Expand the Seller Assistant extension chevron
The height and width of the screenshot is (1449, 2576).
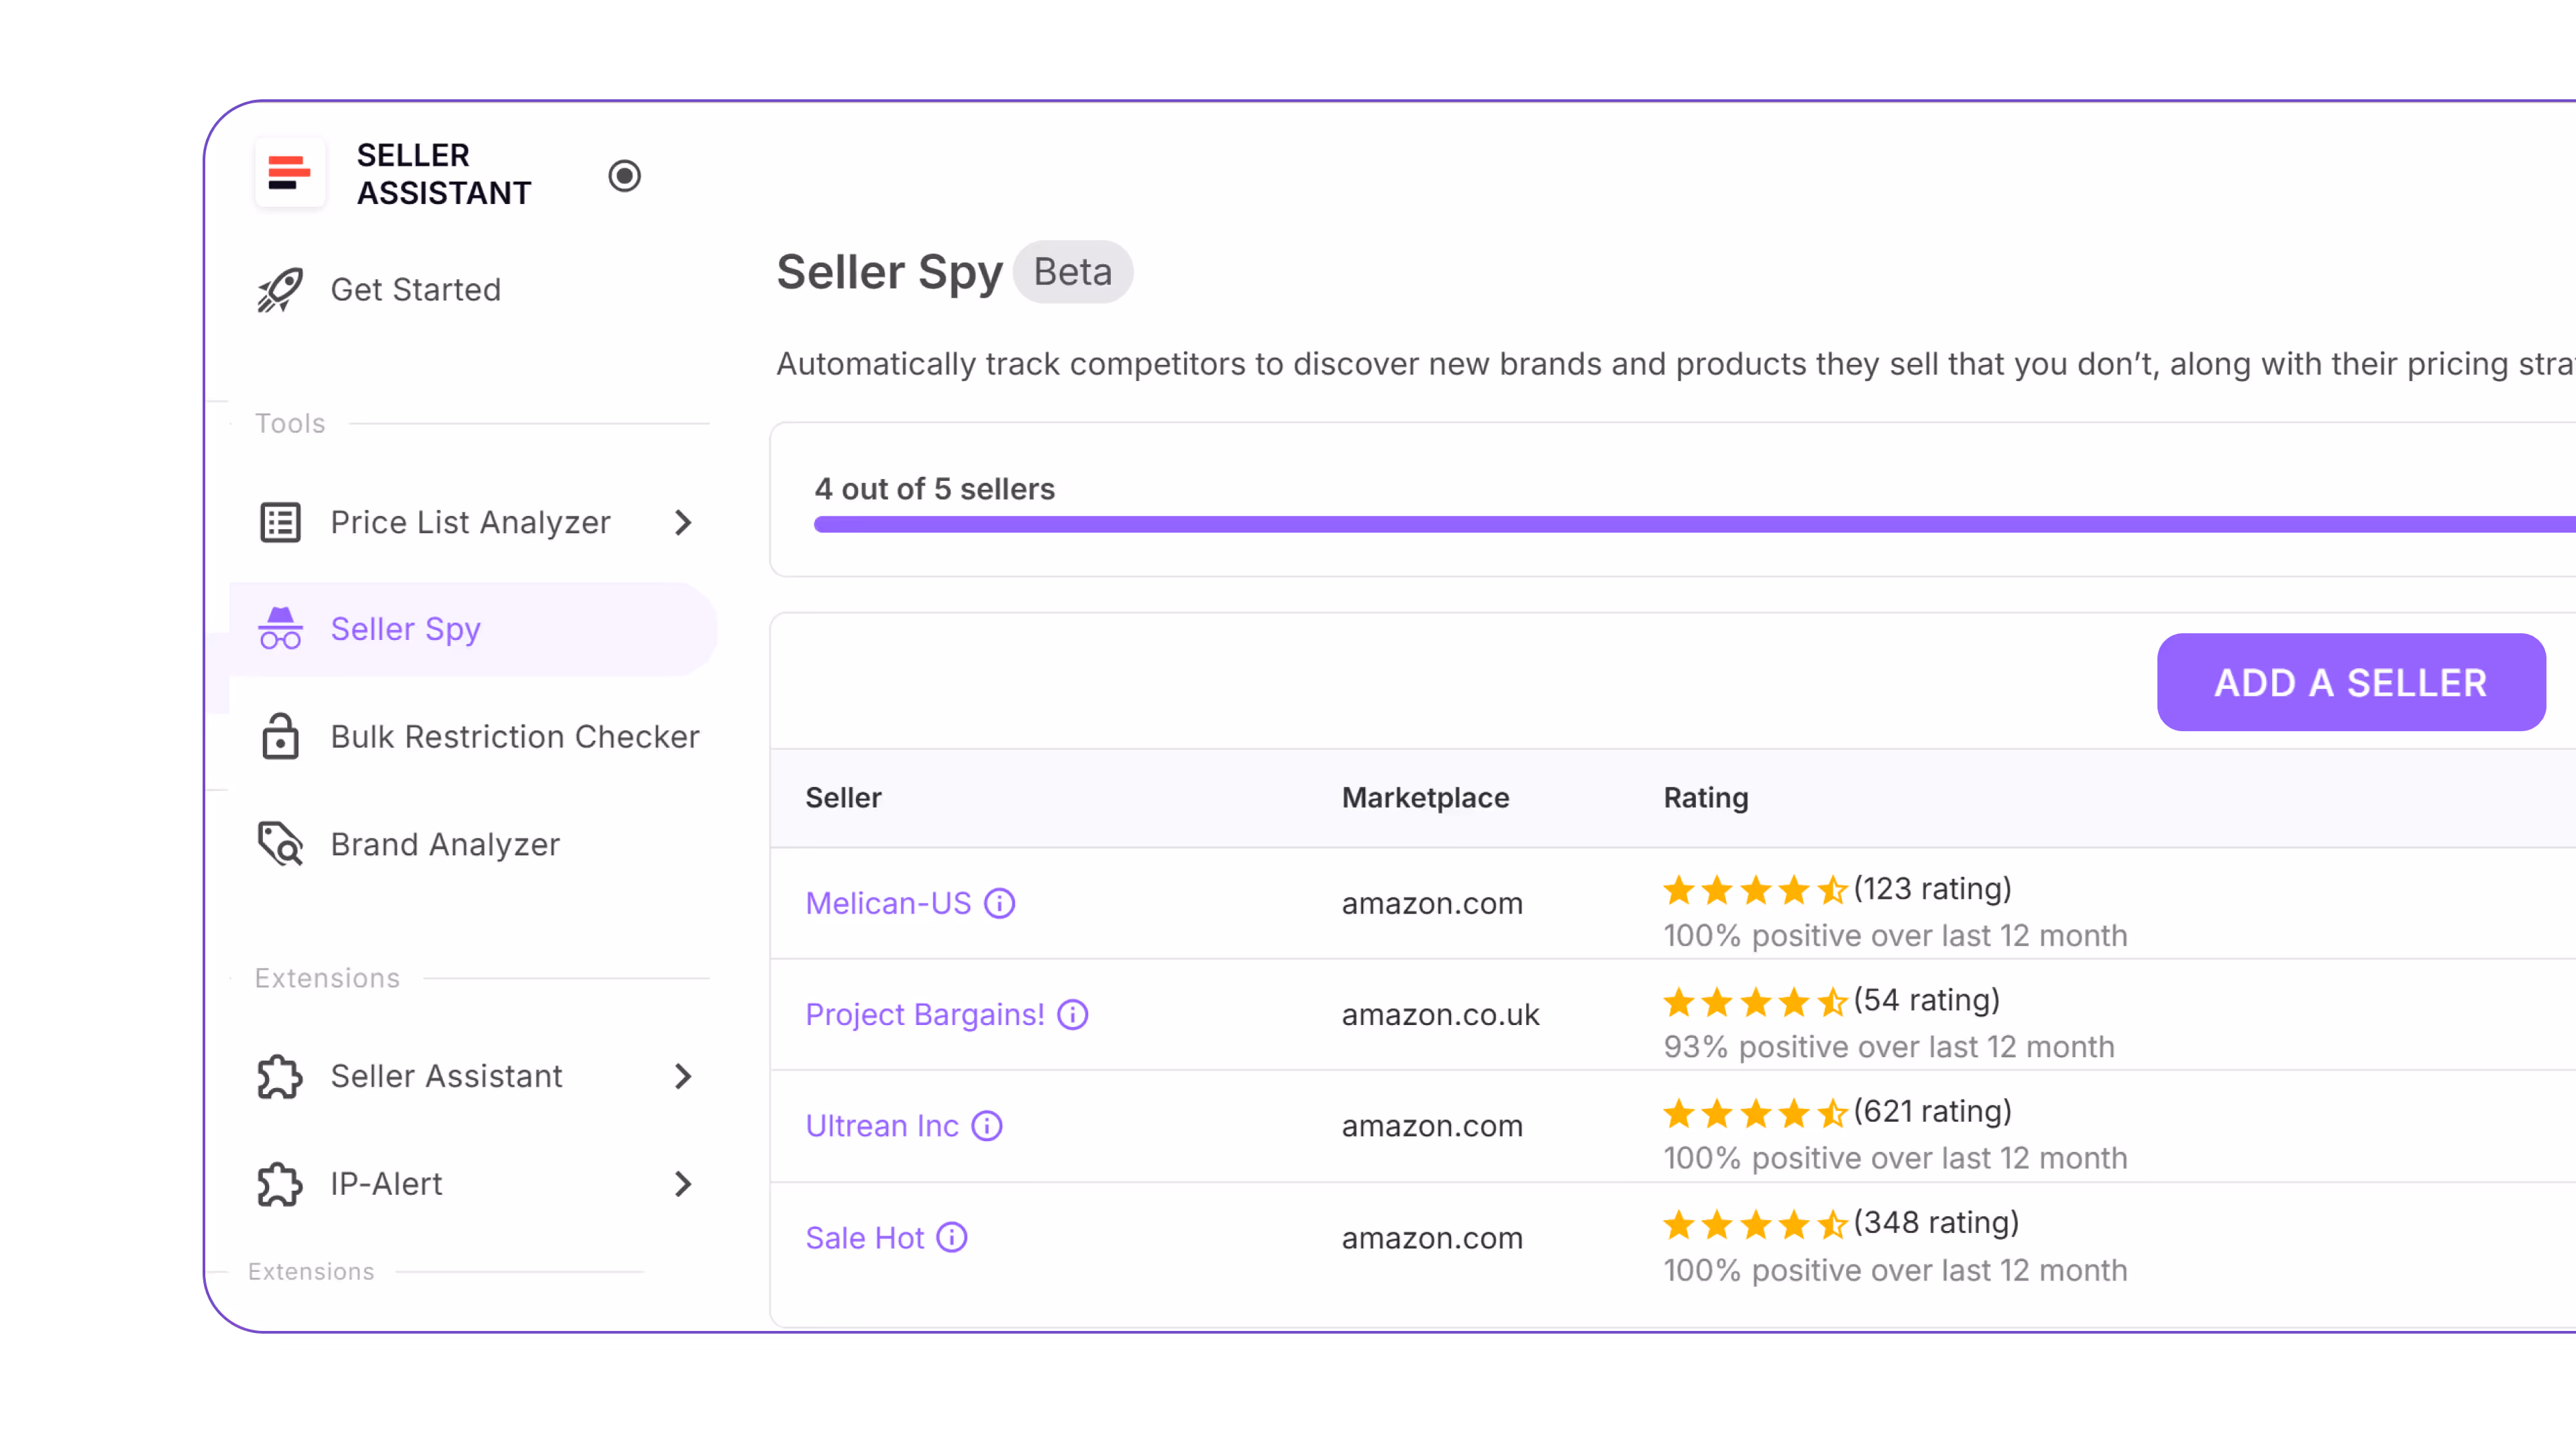pyautogui.click(x=683, y=1076)
